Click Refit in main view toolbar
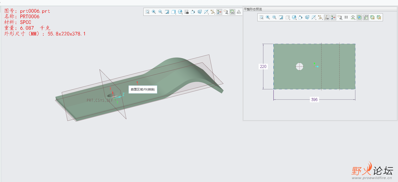This screenshot has width=398, height=182. click(x=147, y=12)
